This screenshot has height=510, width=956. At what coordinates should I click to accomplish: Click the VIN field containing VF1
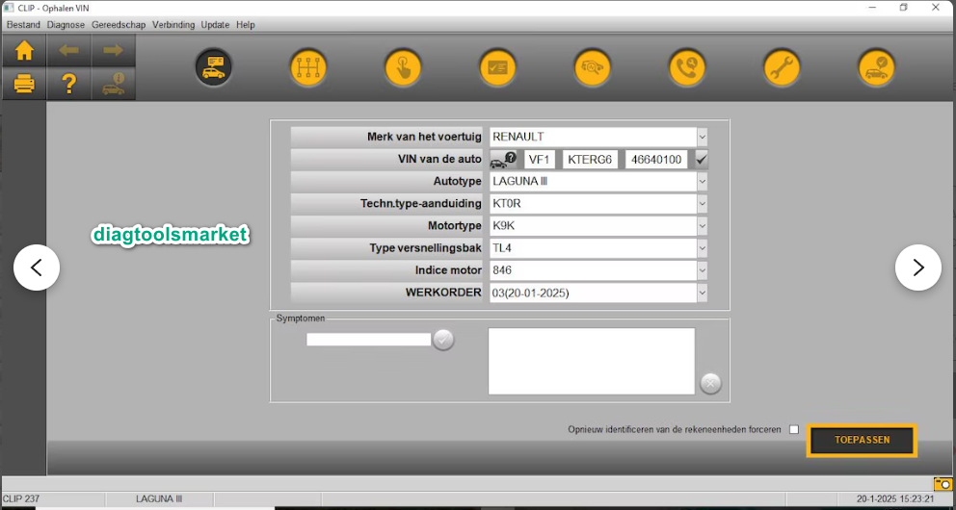[x=540, y=160]
